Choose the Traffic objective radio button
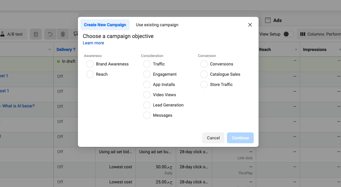The width and height of the screenshot is (341, 187). (x=147, y=64)
